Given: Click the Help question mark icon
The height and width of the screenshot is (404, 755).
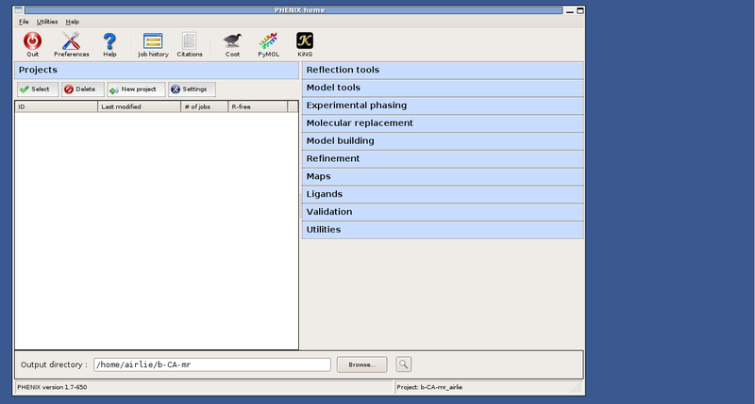Looking at the screenshot, I should 109,41.
